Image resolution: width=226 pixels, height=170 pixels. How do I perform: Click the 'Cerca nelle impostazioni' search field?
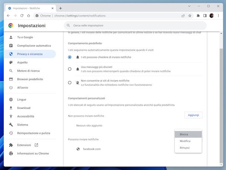point(135,25)
